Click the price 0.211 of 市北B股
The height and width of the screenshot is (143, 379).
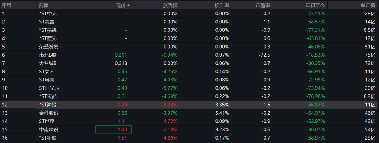(121, 55)
